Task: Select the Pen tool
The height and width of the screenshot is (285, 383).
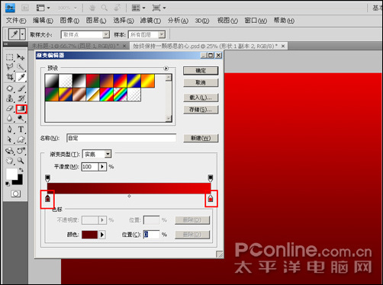Action: (x=10, y=130)
